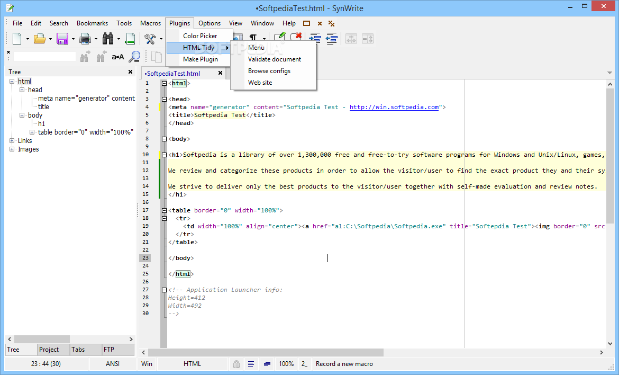
Task: Open the tab list dropdown arrow at right
Action: click(x=609, y=73)
